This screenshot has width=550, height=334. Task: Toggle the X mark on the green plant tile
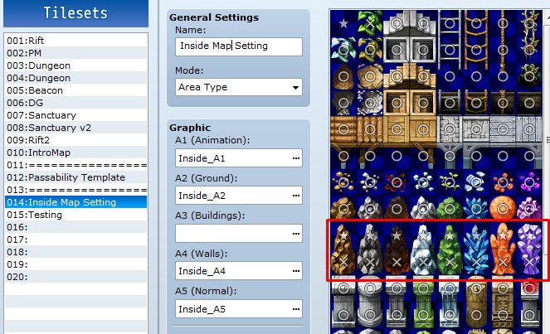coord(370,23)
